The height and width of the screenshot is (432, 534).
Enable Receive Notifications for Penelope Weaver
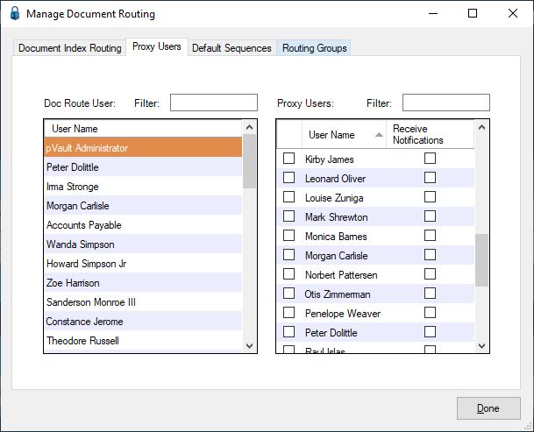pyautogui.click(x=431, y=313)
